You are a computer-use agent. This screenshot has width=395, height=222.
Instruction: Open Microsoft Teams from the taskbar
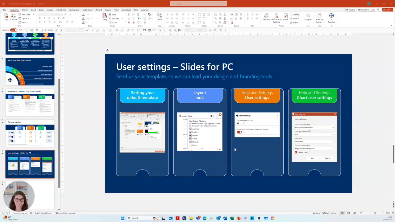coord(198,218)
